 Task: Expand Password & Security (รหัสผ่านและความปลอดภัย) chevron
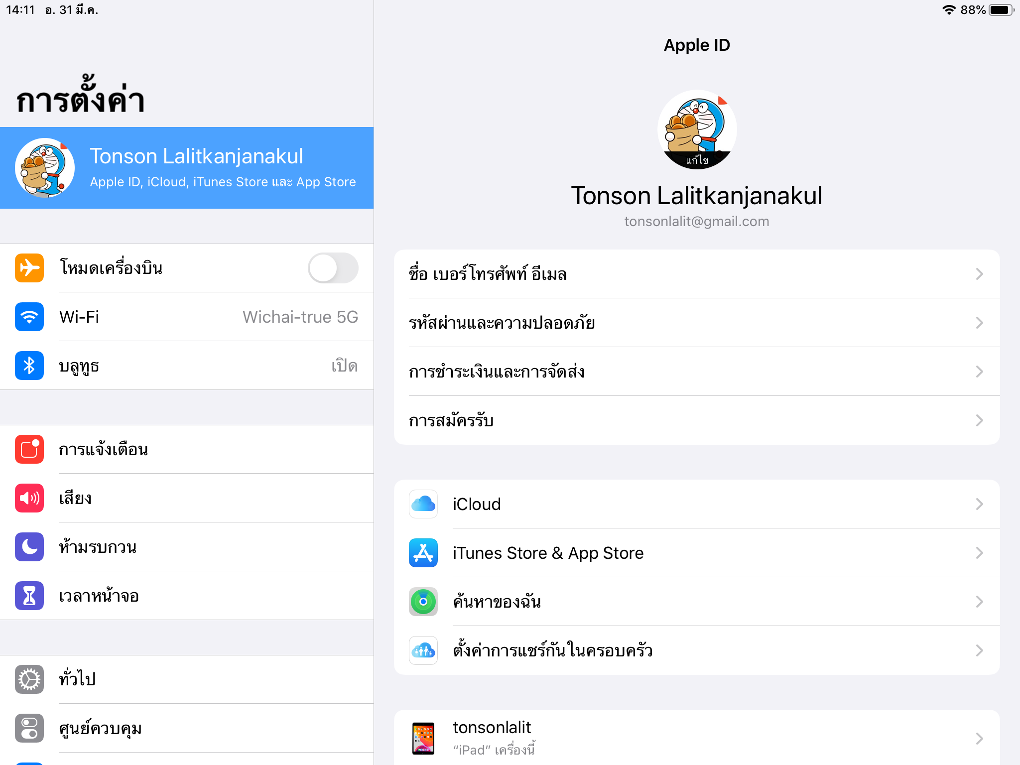979,323
